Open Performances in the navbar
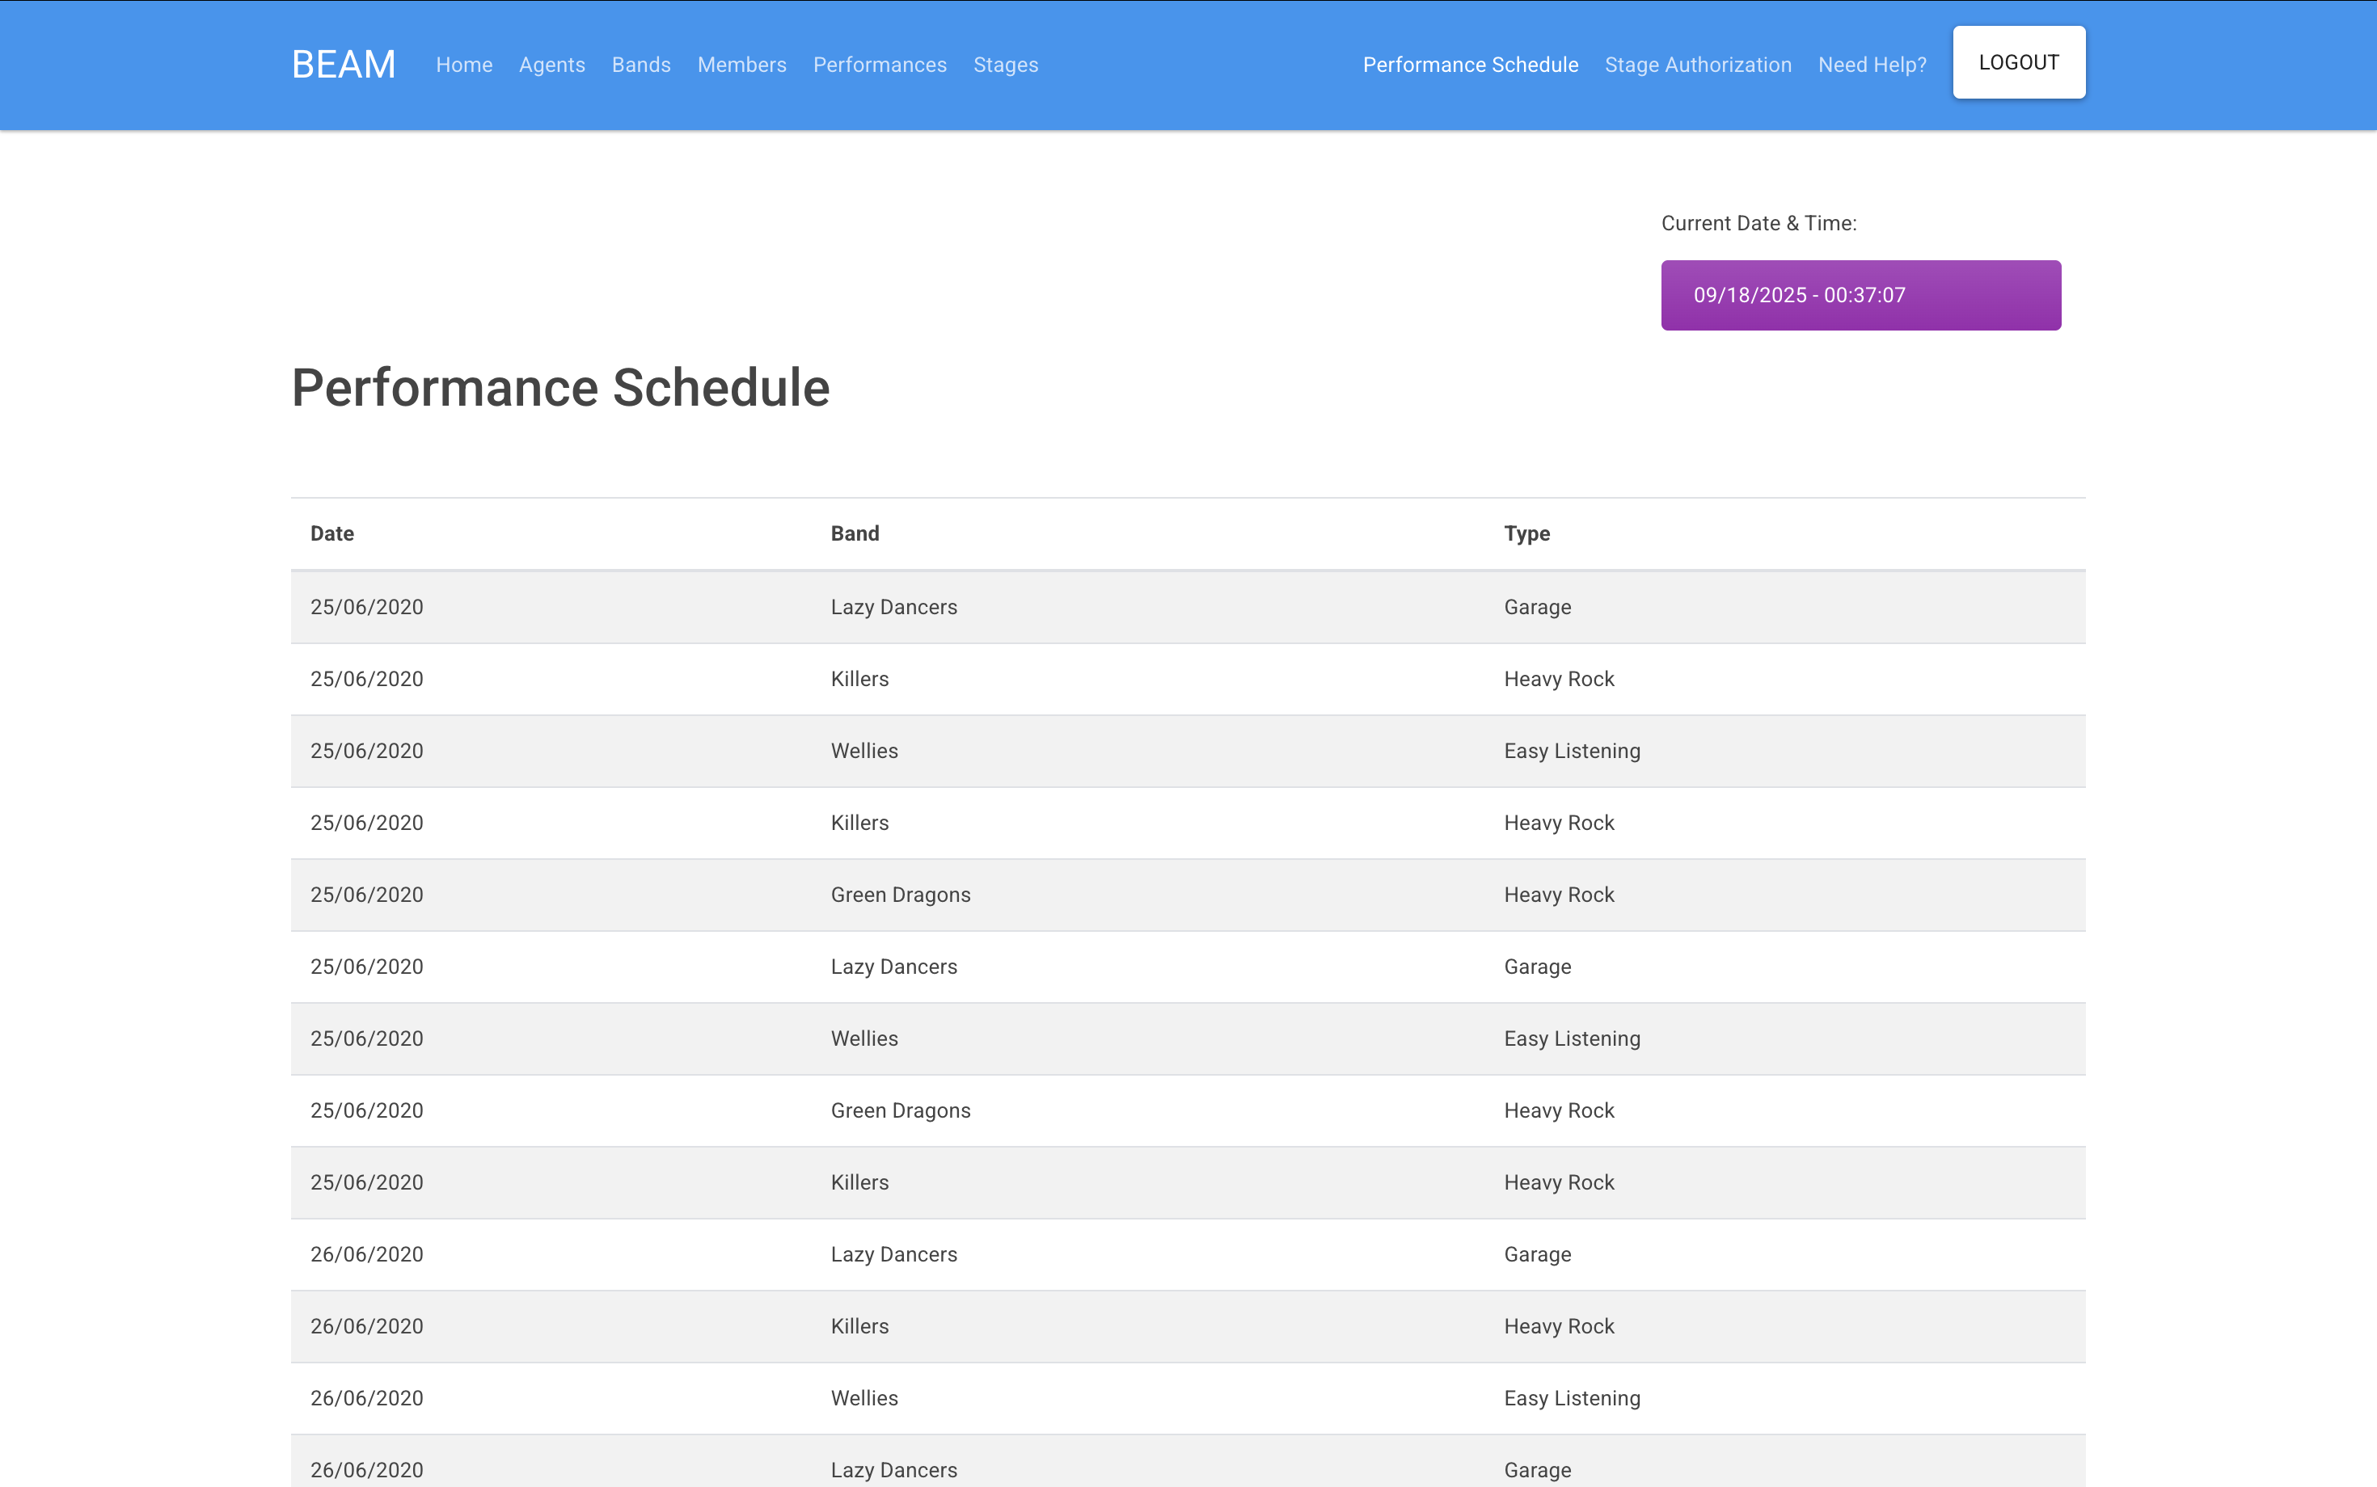 click(x=879, y=65)
